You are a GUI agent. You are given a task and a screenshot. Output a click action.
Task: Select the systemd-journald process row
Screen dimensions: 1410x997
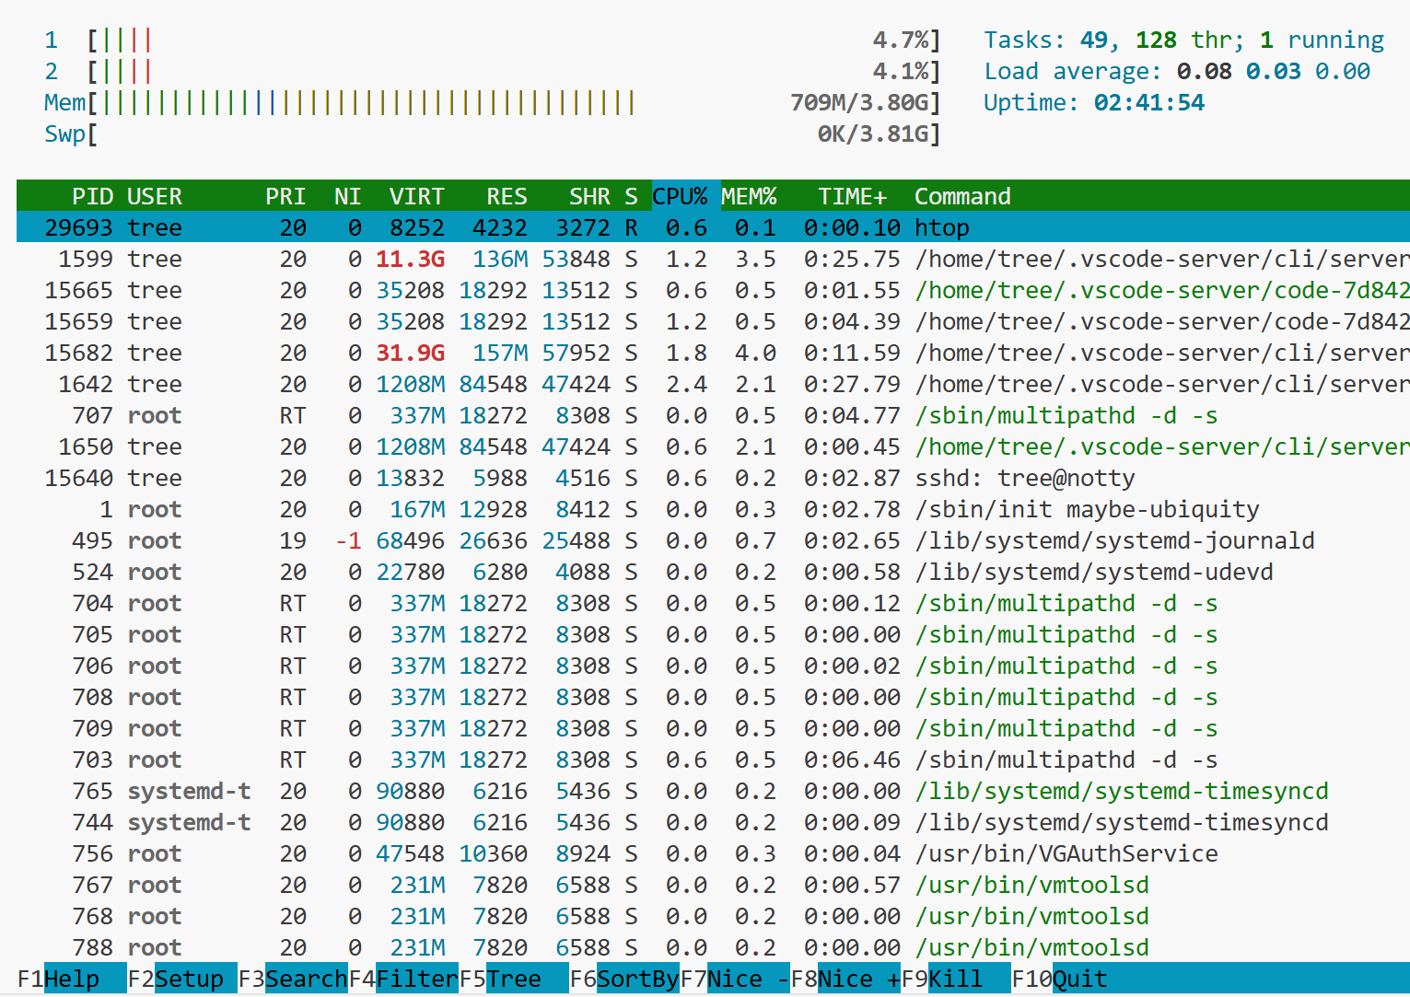click(x=713, y=540)
